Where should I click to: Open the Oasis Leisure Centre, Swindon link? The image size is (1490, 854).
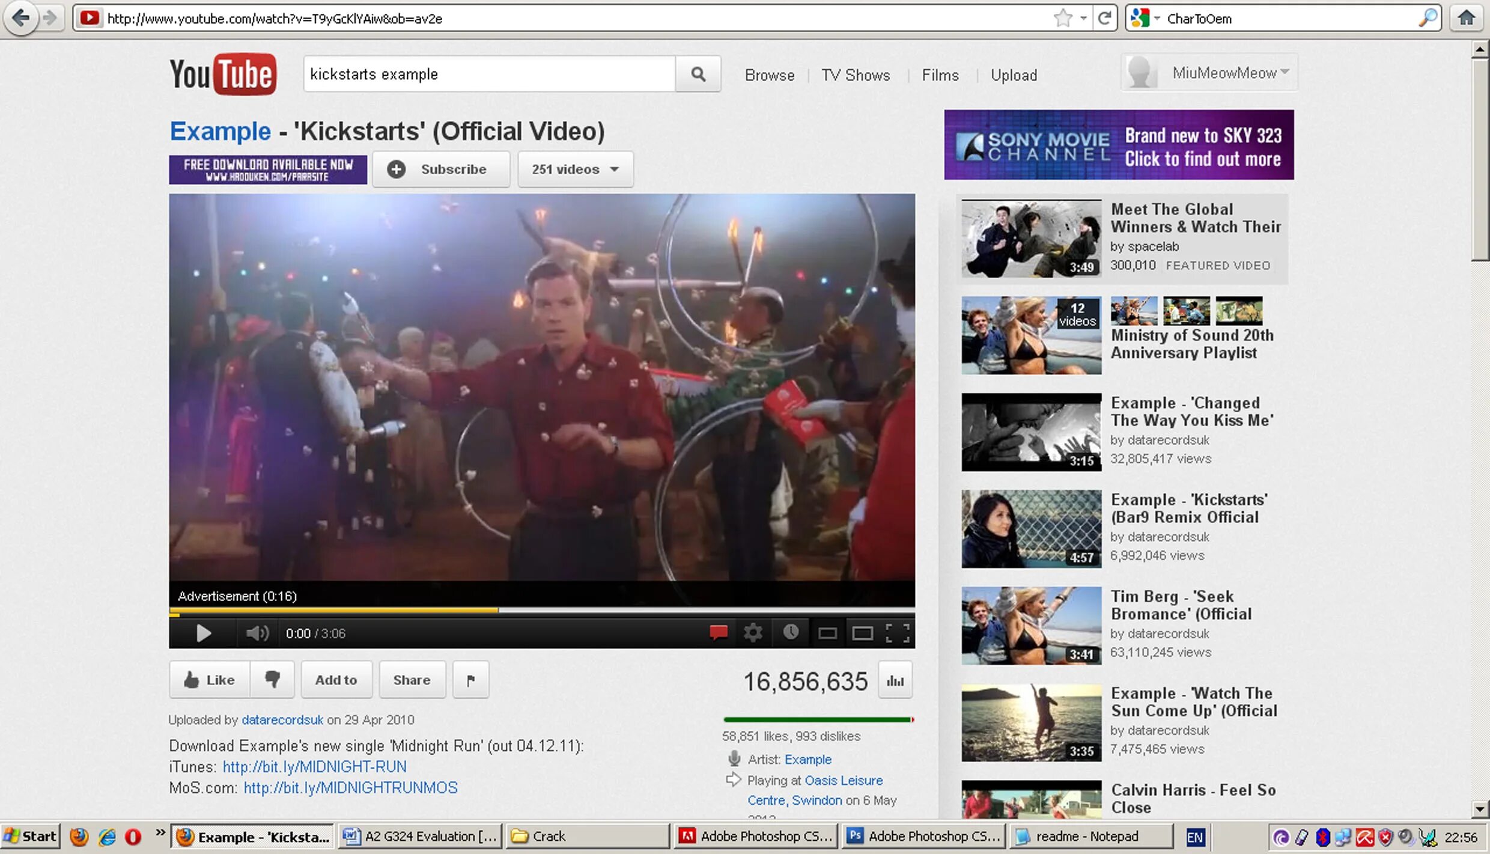click(x=815, y=790)
